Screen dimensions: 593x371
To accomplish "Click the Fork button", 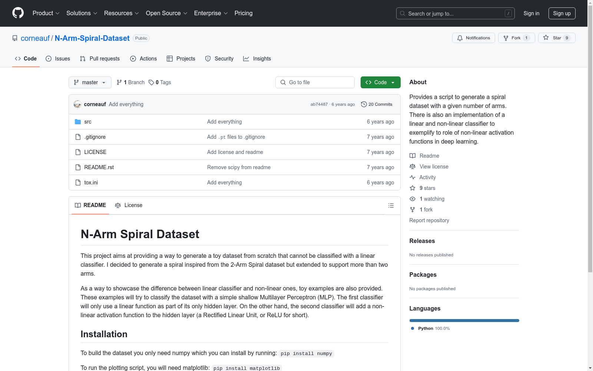I will click(x=516, y=38).
